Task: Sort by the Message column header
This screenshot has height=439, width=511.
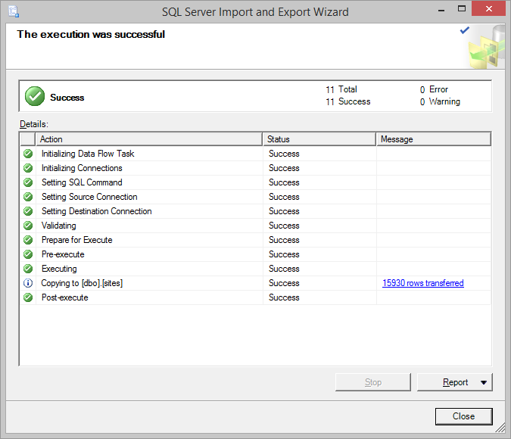Action: point(434,139)
